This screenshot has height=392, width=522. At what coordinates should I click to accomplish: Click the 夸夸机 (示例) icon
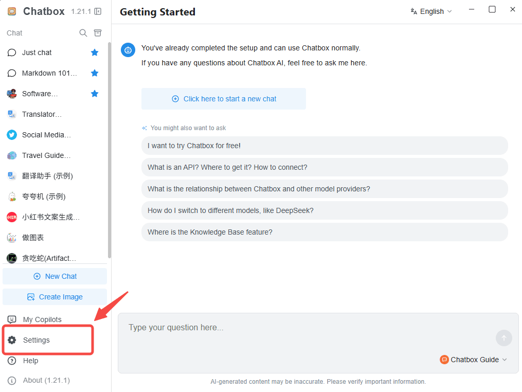[12, 197]
